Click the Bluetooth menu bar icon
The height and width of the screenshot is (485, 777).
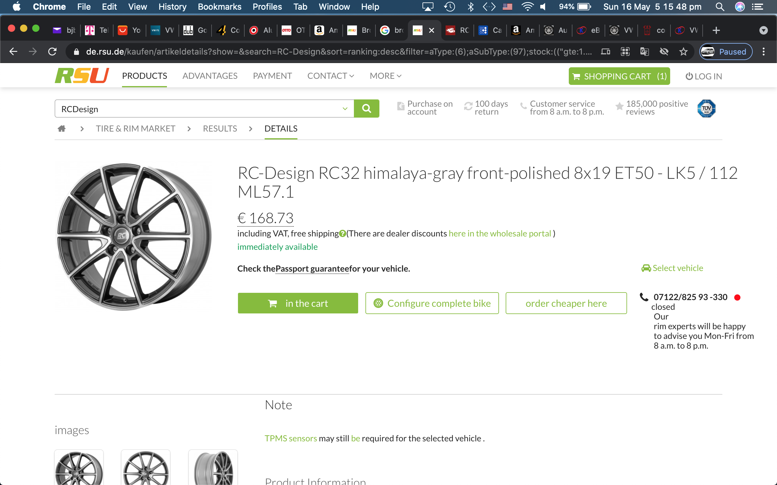tap(471, 7)
